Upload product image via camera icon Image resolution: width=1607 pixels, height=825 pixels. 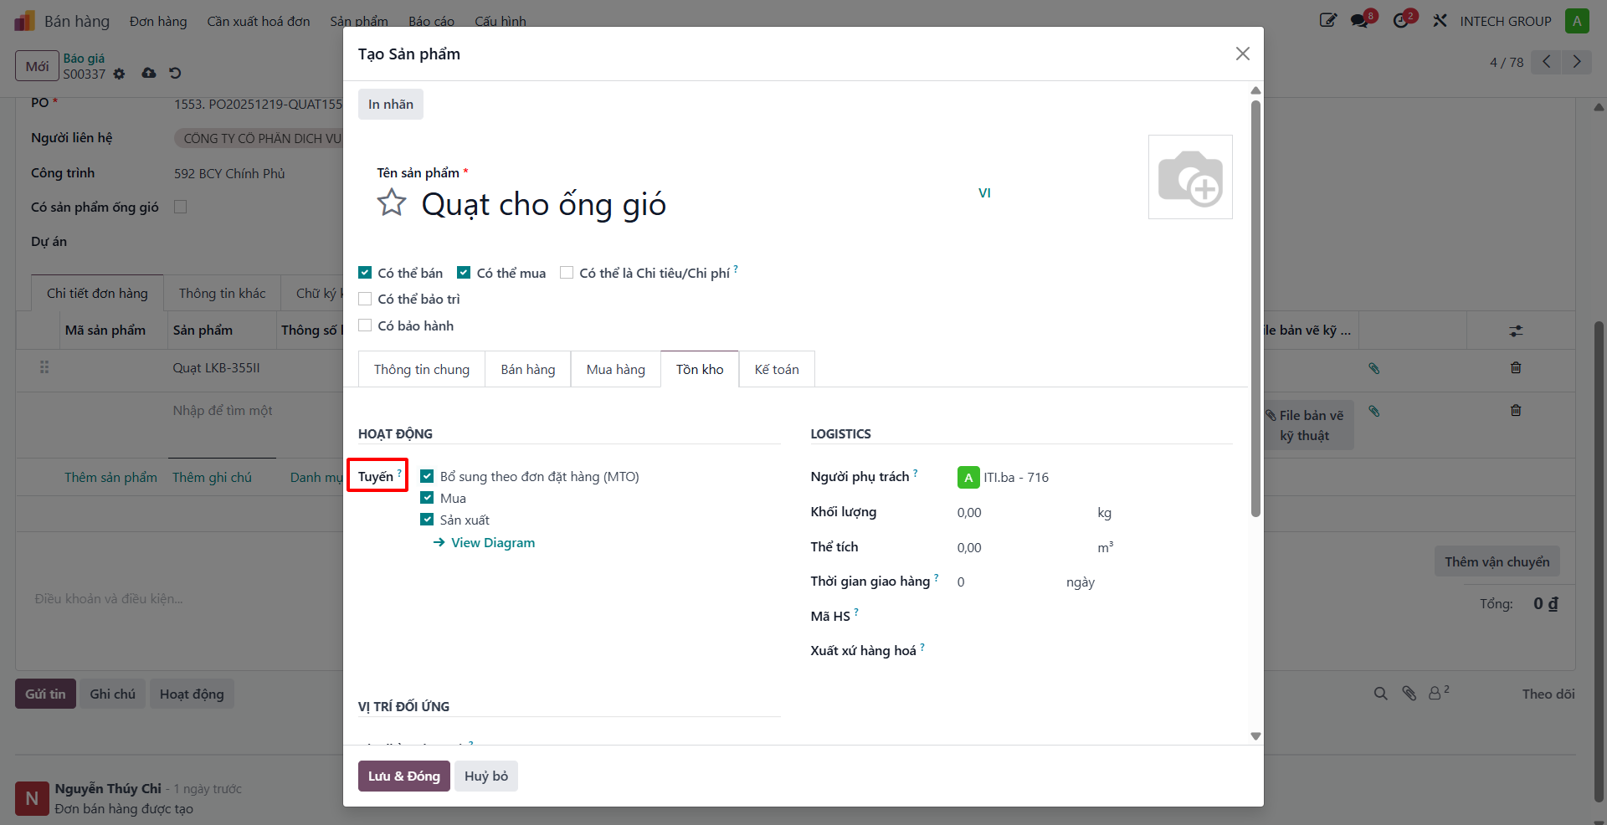1190,177
